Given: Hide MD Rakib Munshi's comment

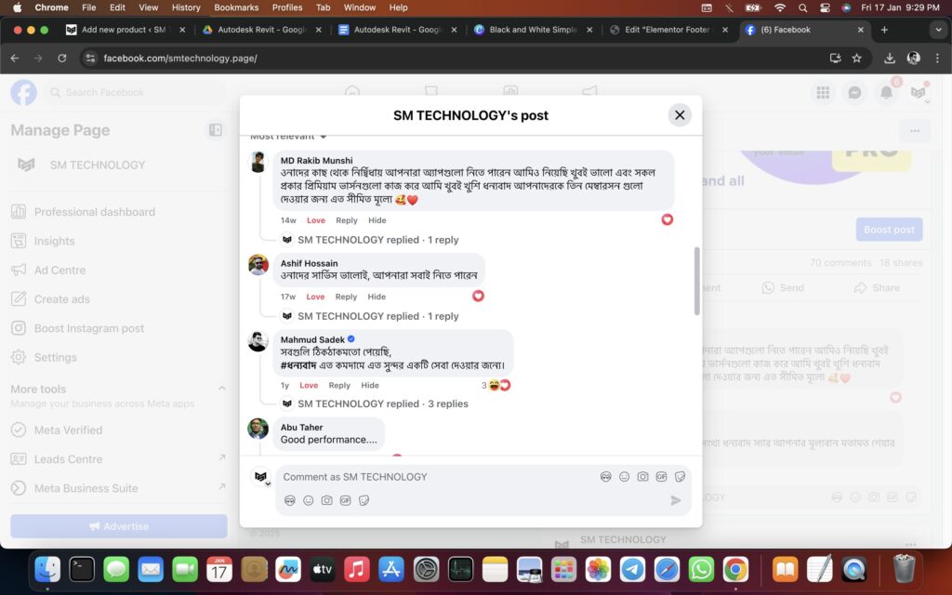Looking at the screenshot, I should pyautogui.click(x=377, y=220).
